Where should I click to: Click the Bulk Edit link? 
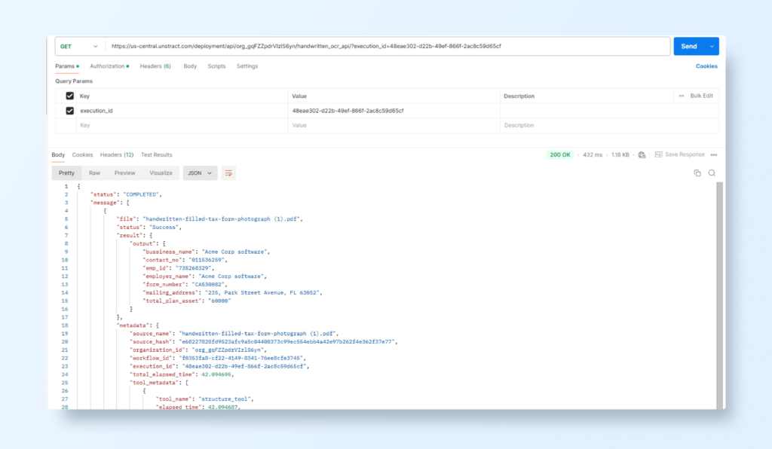point(701,96)
